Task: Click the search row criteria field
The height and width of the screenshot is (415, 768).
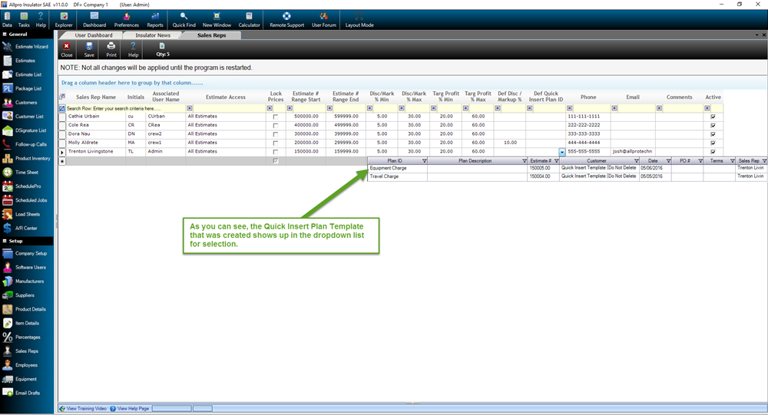Action: pyautogui.click(x=125, y=108)
